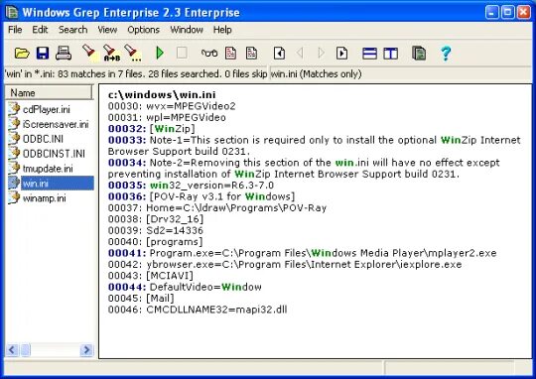Click the Save floppy disk icon
536x379 pixels.
coord(43,53)
